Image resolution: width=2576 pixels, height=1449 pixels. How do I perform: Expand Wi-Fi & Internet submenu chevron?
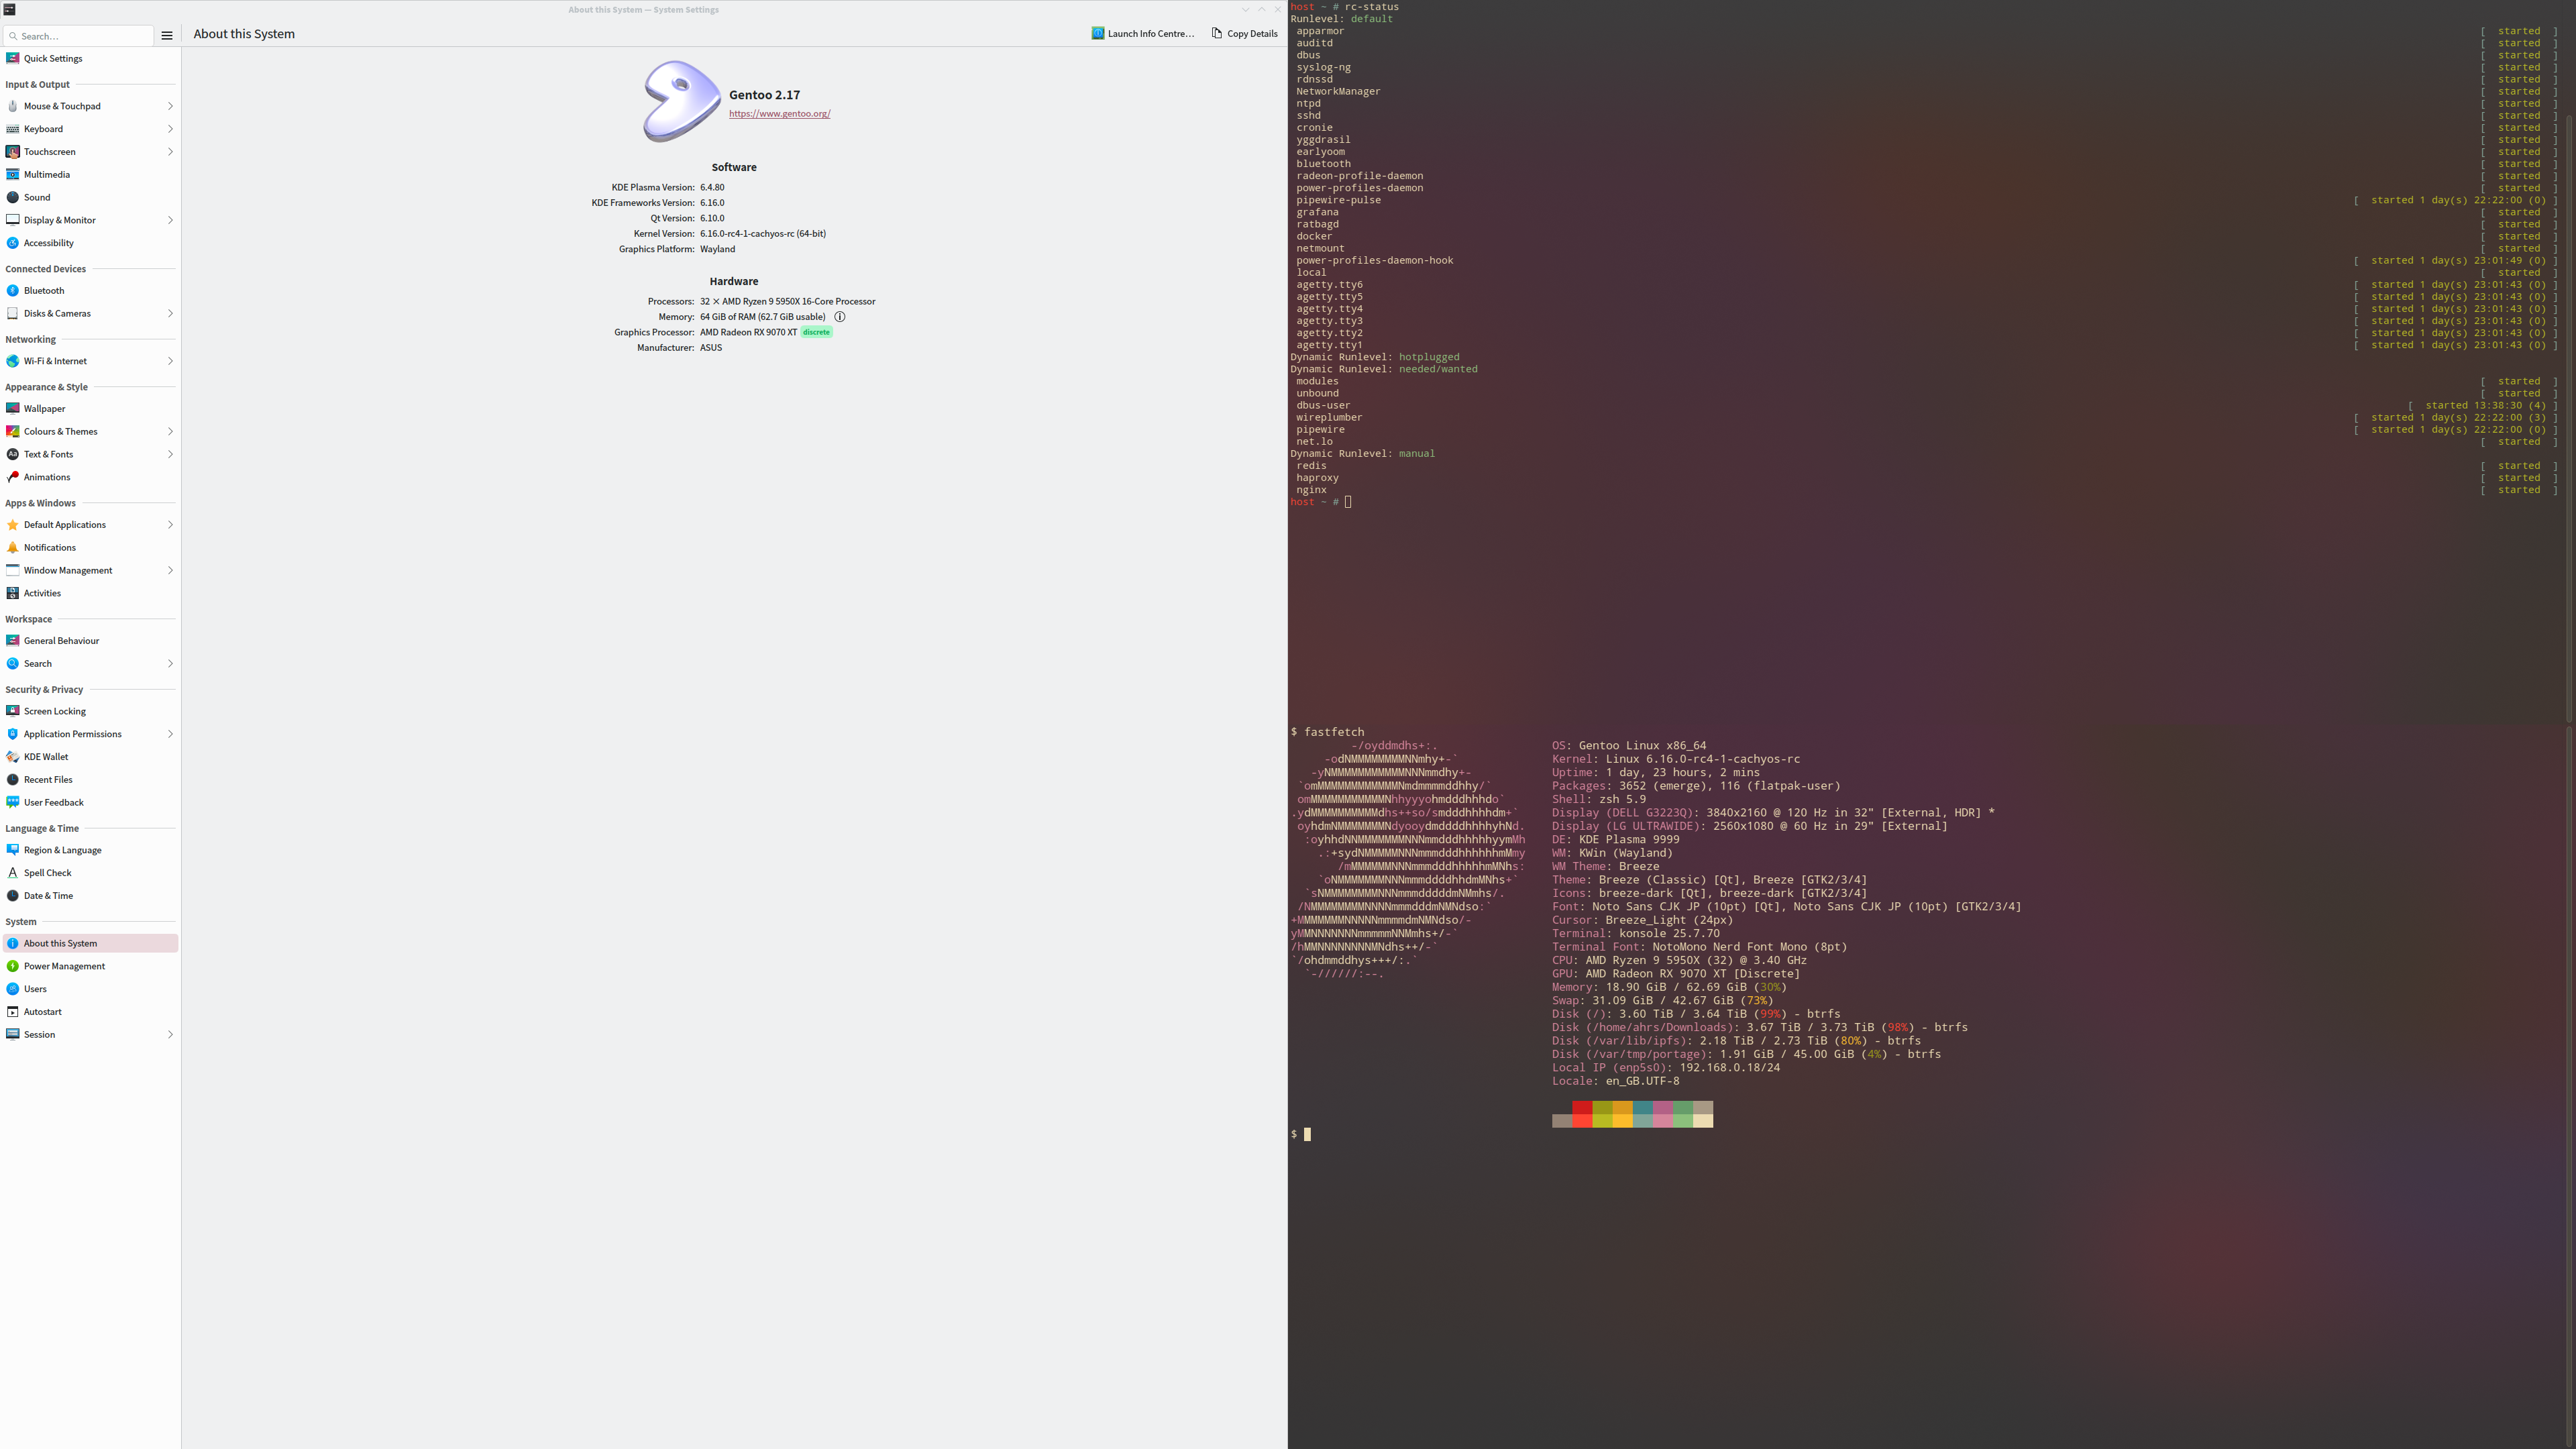pyautogui.click(x=170, y=361)
